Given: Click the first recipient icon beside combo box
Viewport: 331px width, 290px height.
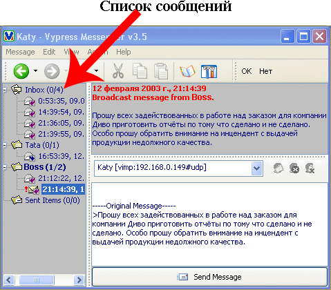Looking at the screenshot, I should pyautogui.click(x=278, y=168).
